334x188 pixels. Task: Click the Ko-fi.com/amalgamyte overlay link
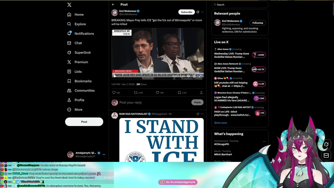pyautogui.click(x=178, y=182)
